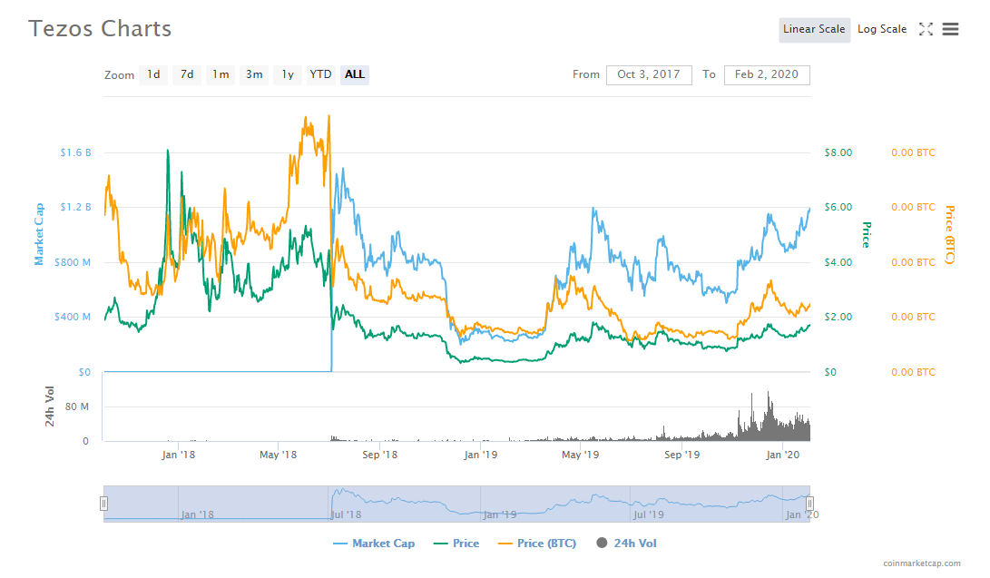This screenshot has height=578, width=990.
Task: Click the green Price axis title
Action: [867, 235]
